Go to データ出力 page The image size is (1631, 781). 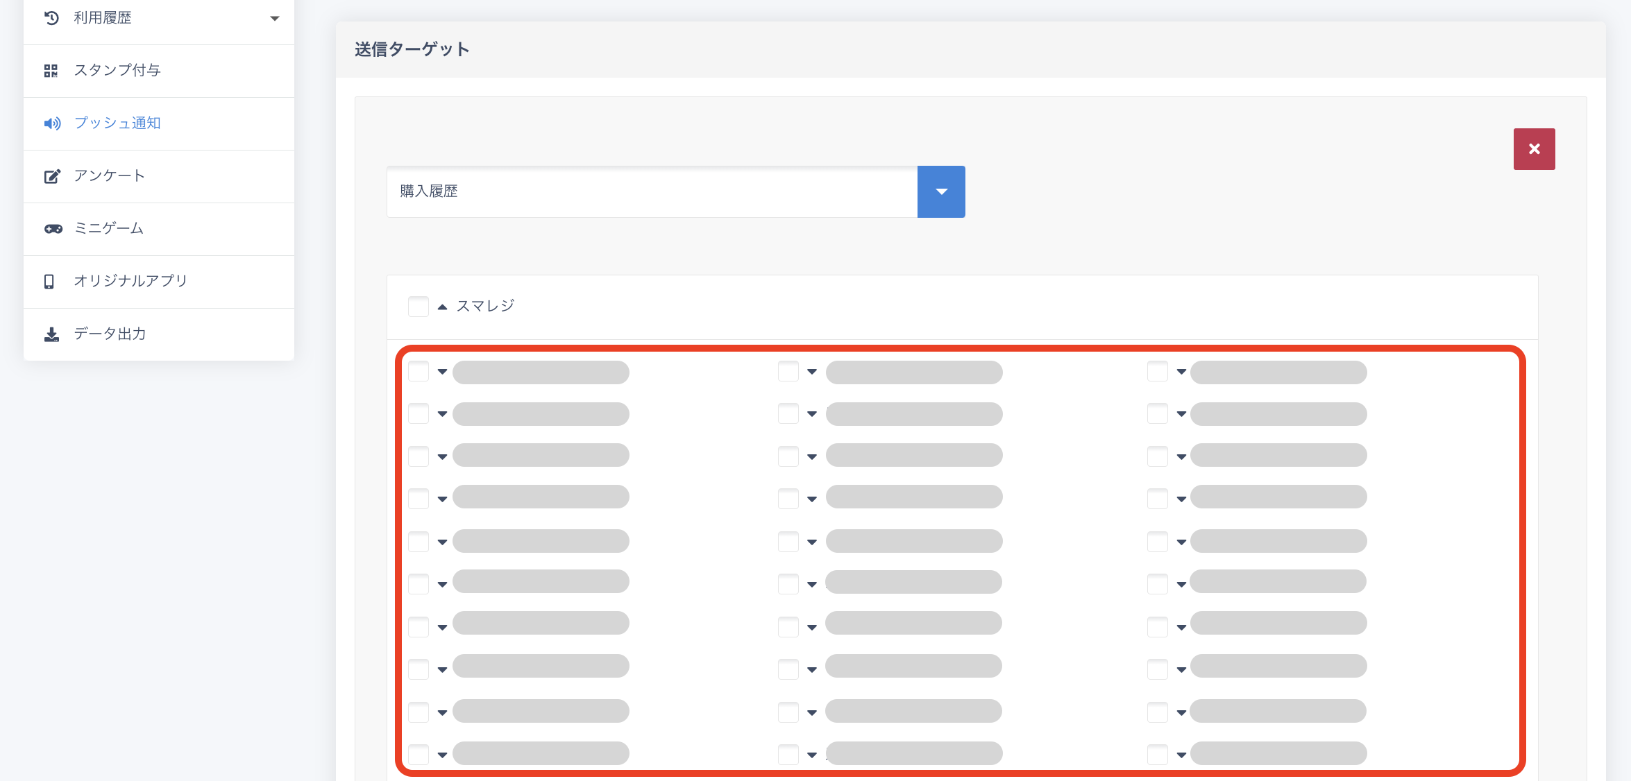coord(110,334)
